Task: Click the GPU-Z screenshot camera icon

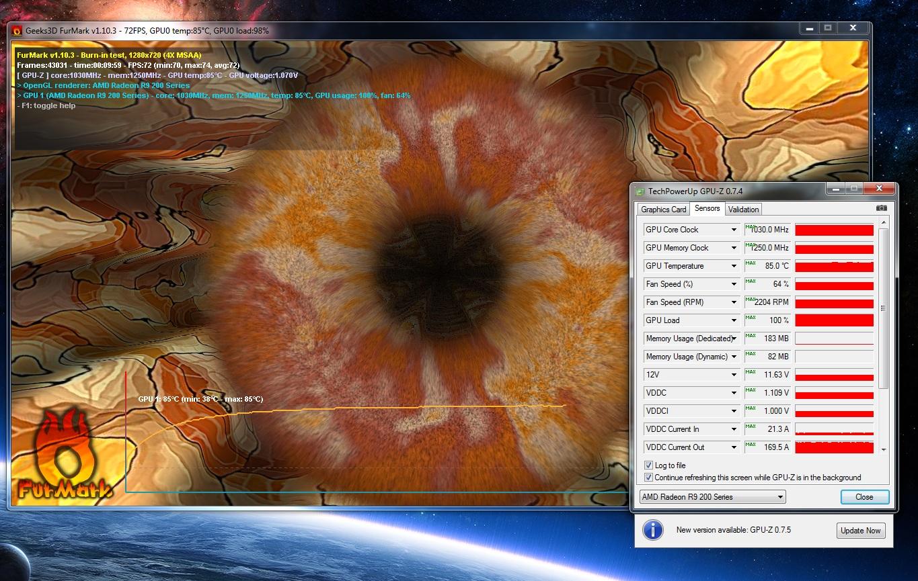Action: (x=882, y=208)
